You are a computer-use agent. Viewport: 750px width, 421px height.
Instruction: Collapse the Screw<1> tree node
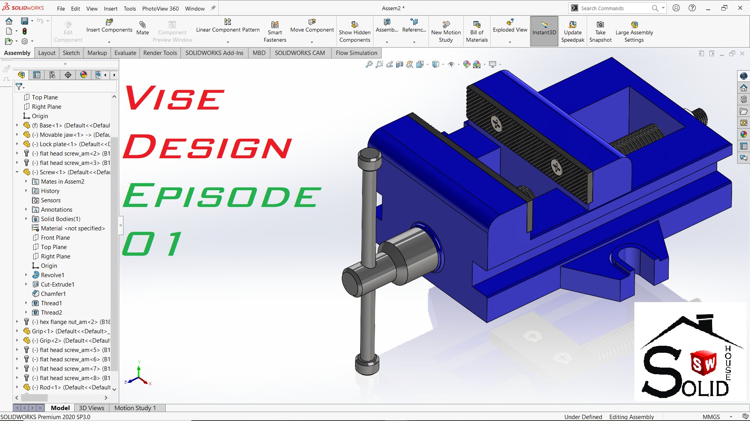click(x=17, y=172)
